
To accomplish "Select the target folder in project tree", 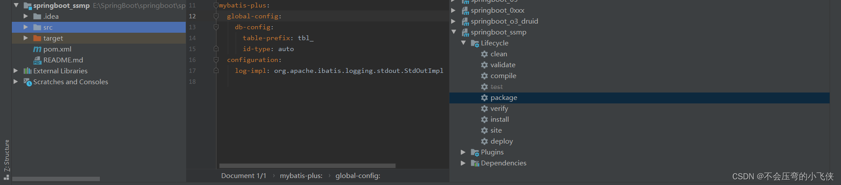I will click(53, 38).
